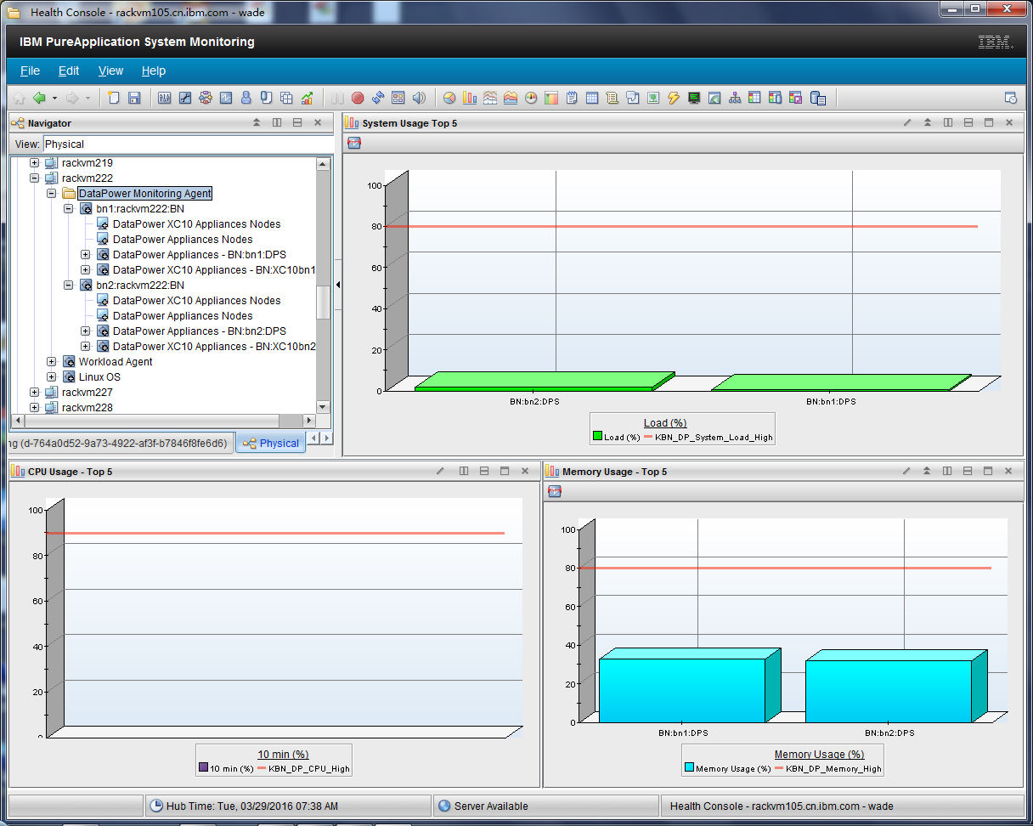
Task: Expand the Workload Agent node
Action: tap(51, 362)
